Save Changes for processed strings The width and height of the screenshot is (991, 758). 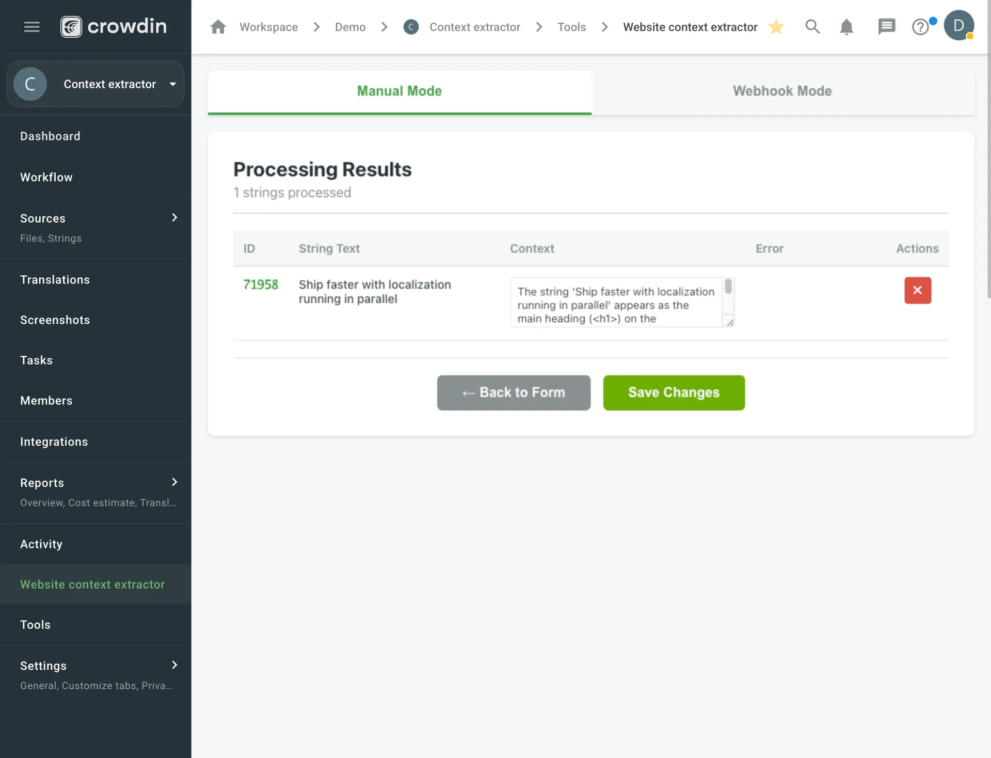point(674,392)
